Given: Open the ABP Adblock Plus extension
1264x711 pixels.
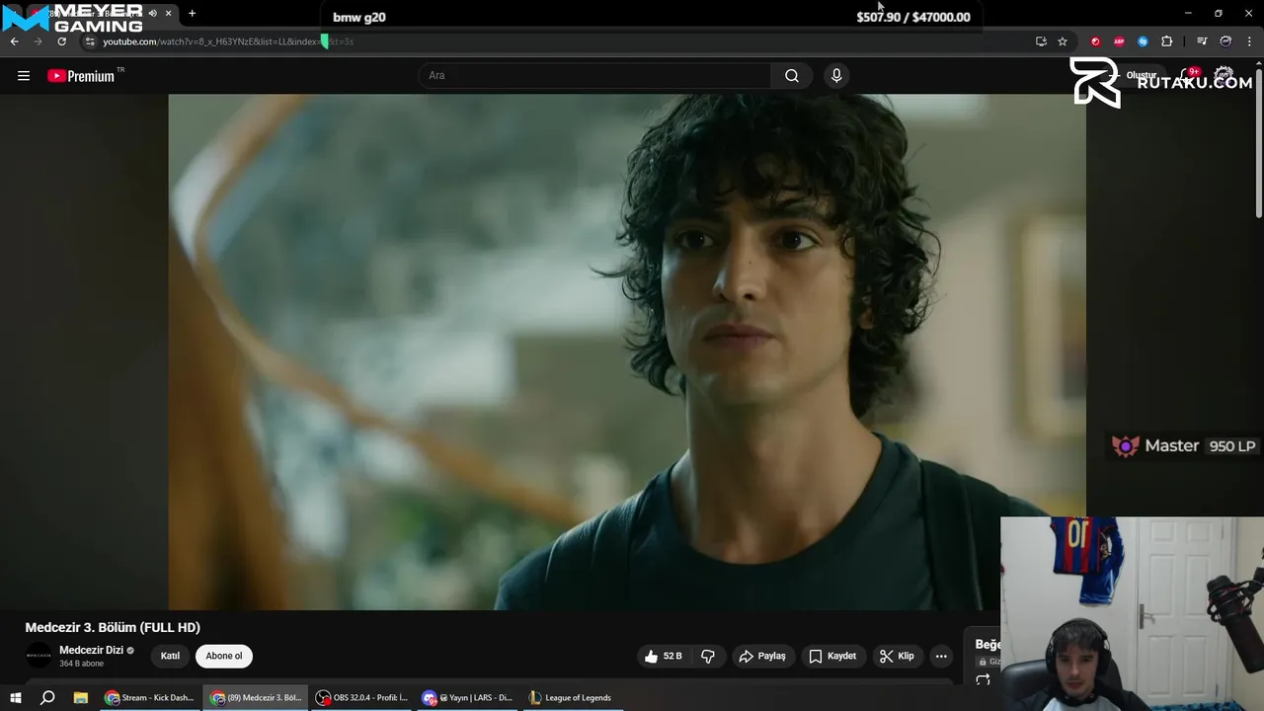Looking at the screenshot, I should click(x=1119, y=41).
